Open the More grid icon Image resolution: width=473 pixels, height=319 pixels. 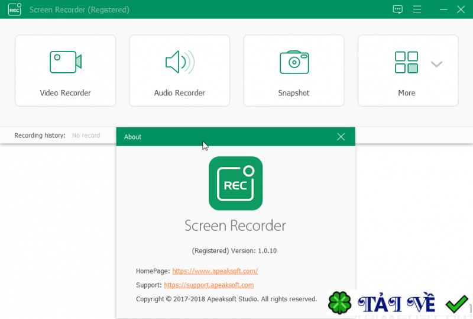pos(406,62)
